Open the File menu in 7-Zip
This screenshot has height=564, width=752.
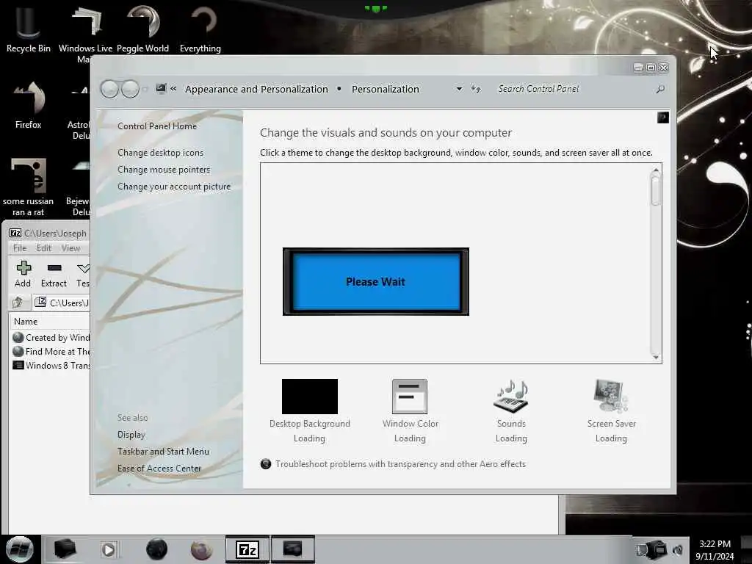tap(20, 248)
